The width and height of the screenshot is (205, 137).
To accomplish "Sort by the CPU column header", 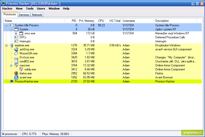I will (100, 21).
